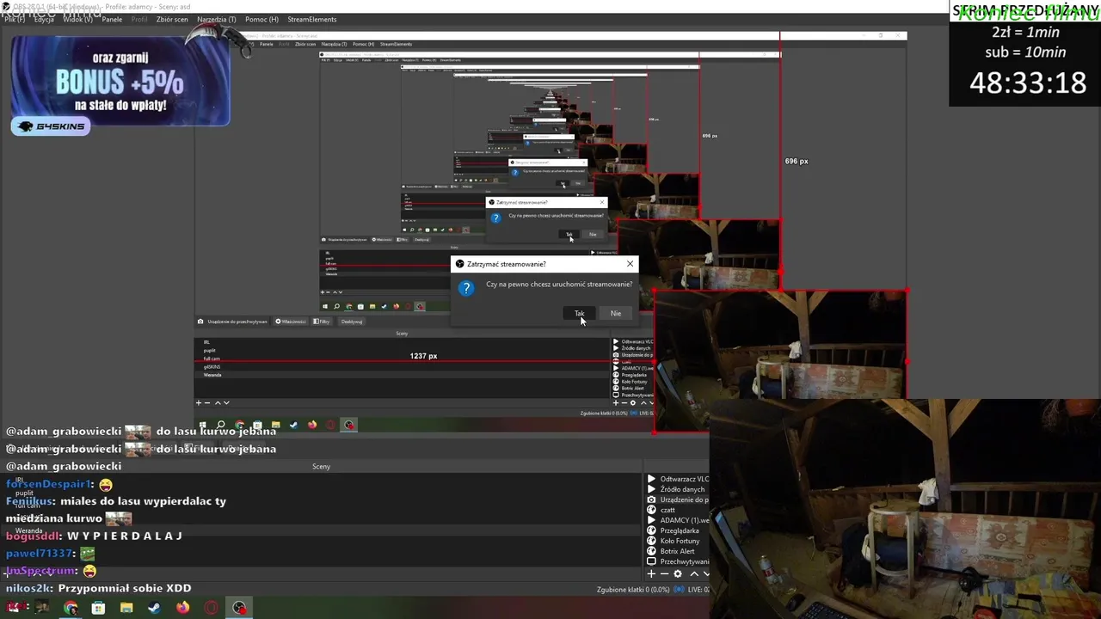Remove scene minus icon in nested preview
This screenshot has width=1101, height=619.
[x=207, y=402]
